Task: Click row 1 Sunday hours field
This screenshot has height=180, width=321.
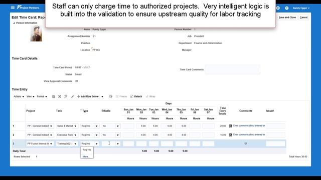Action: point(128,126)
